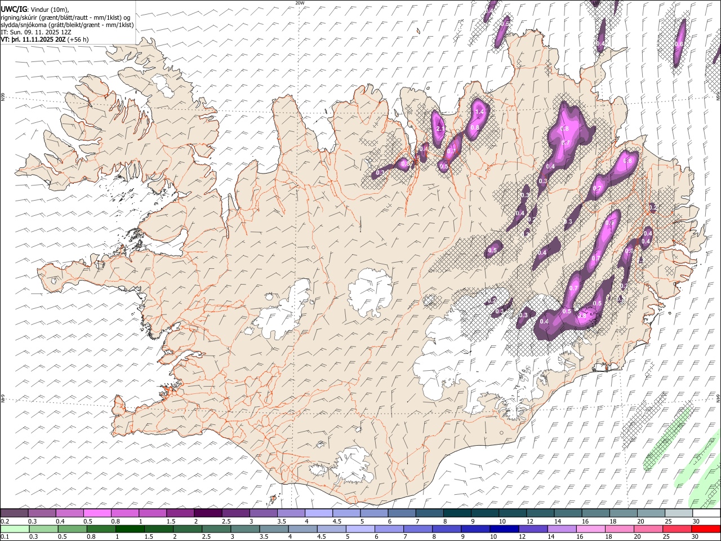Choose dark teal upper swatch labeled 8
Image resolution: width=721 pixels, height=541 pixels.
(x=457, y=513)
